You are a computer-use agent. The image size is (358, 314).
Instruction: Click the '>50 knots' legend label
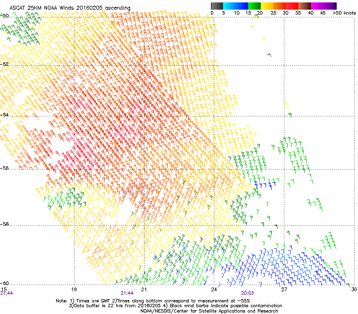pyautogui.click(x=344, y=13)
